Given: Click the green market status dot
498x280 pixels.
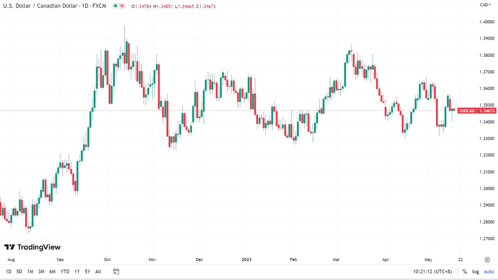Looking at the screenshot, I should [x=115, y=6].
